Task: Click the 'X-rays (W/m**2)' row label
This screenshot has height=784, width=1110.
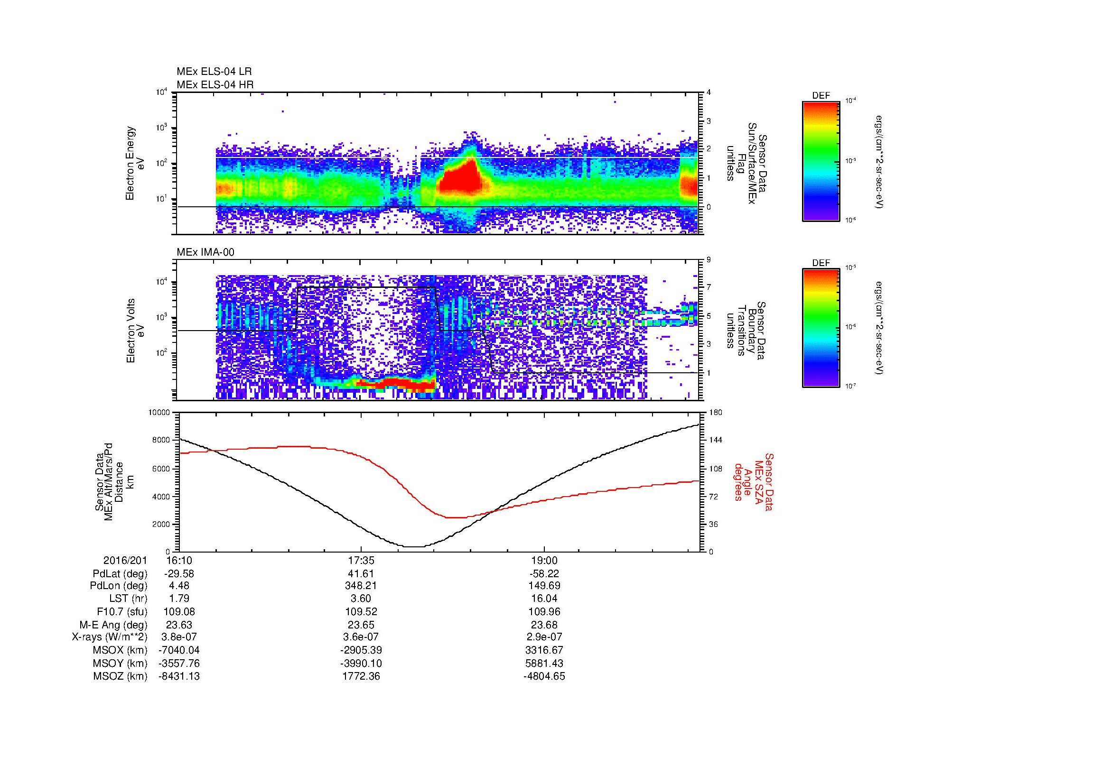Action: (109, 637)
